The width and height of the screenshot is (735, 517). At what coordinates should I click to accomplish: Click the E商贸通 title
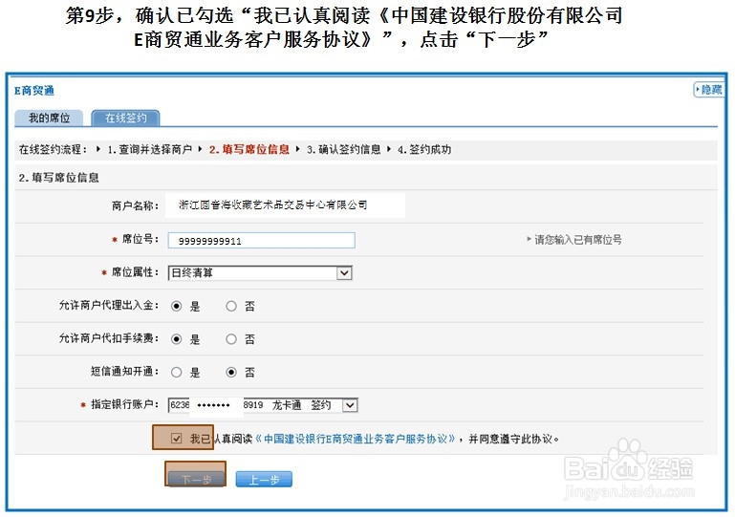coord(34,91)
